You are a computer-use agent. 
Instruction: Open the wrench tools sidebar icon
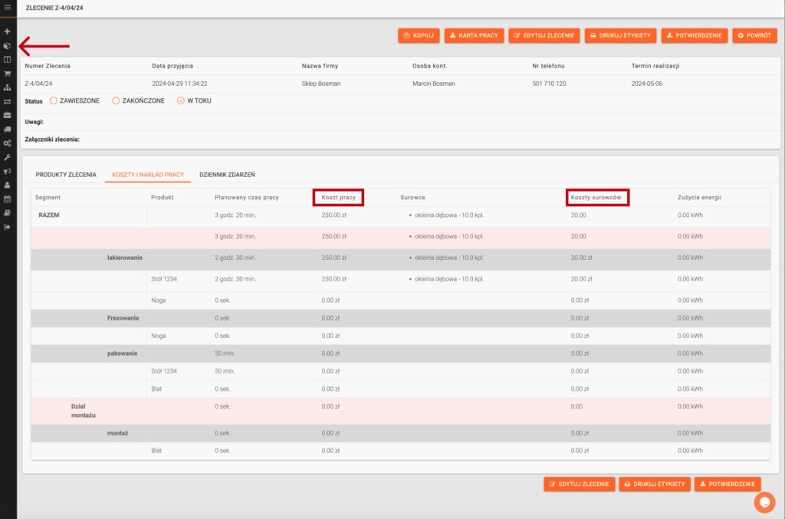pos(8,157)
